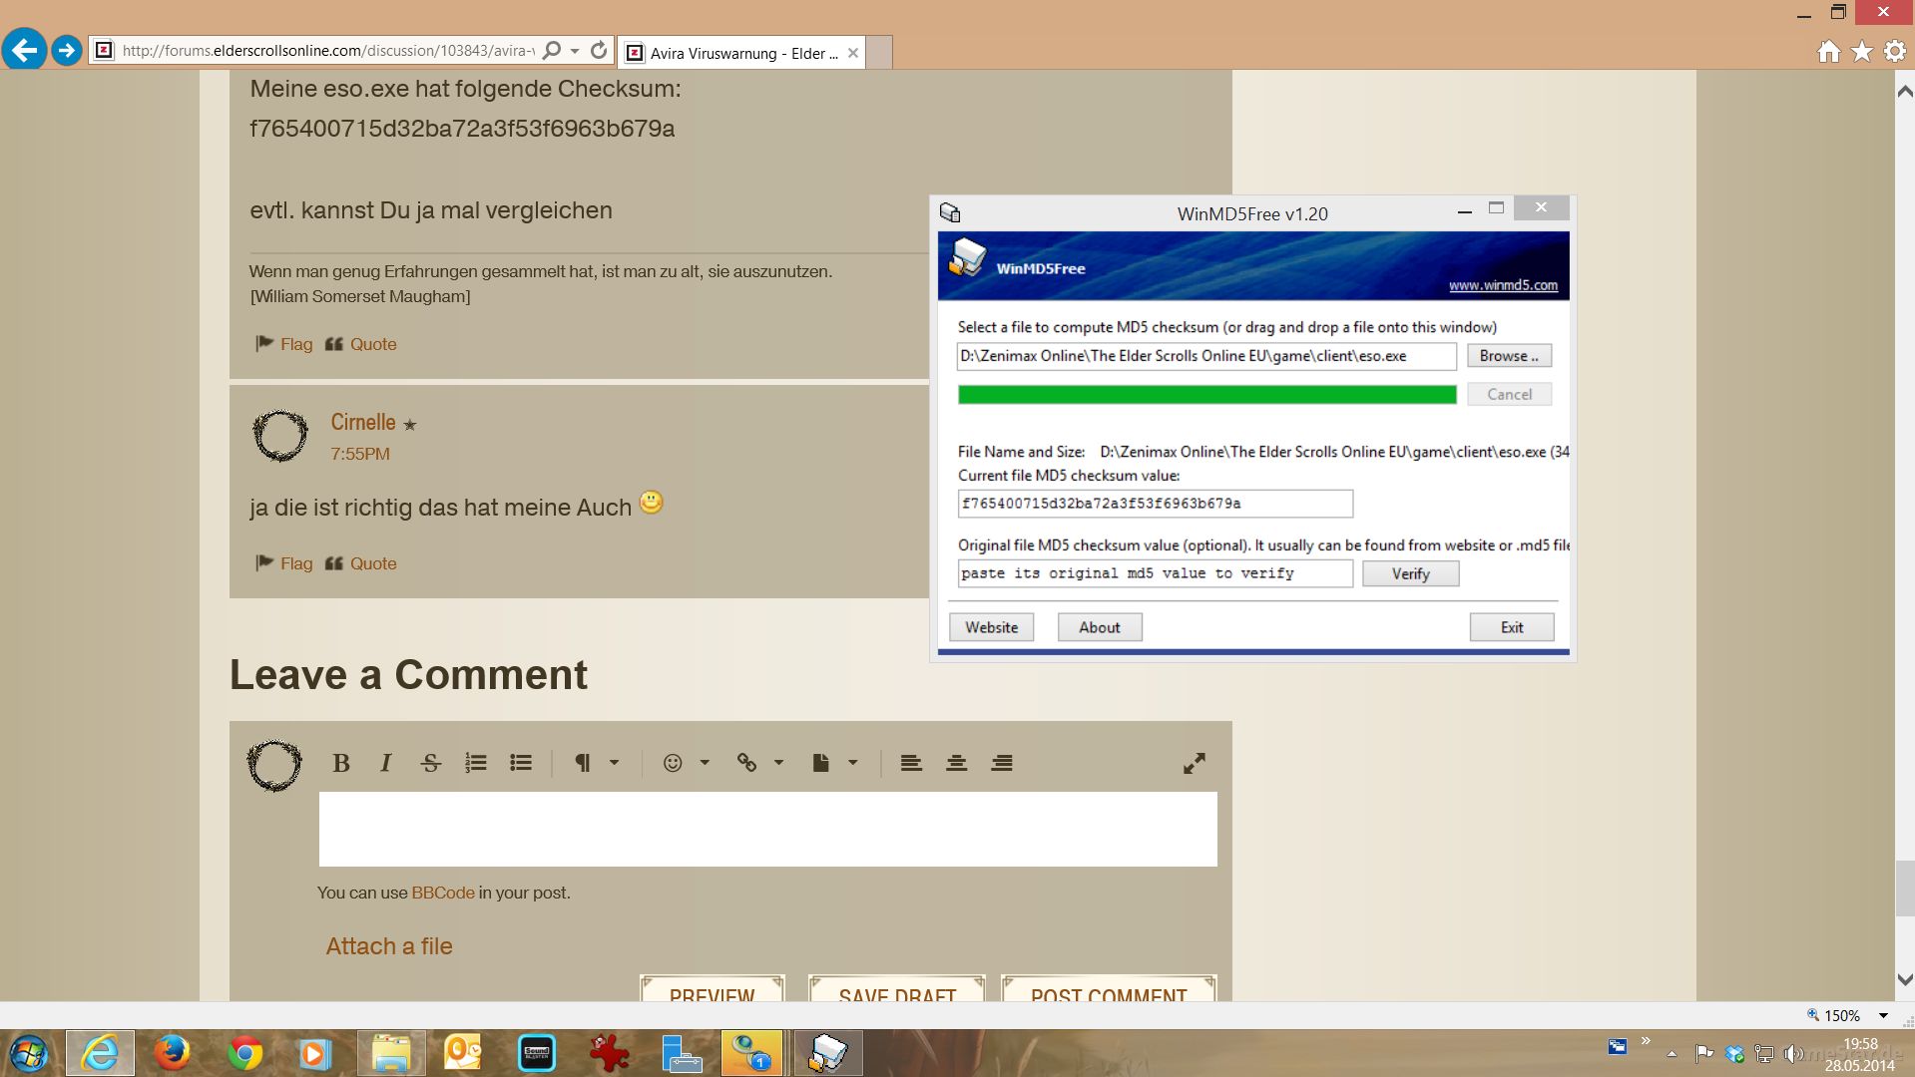
Task: Click the Post Comment button
Action: (1109, 989)
